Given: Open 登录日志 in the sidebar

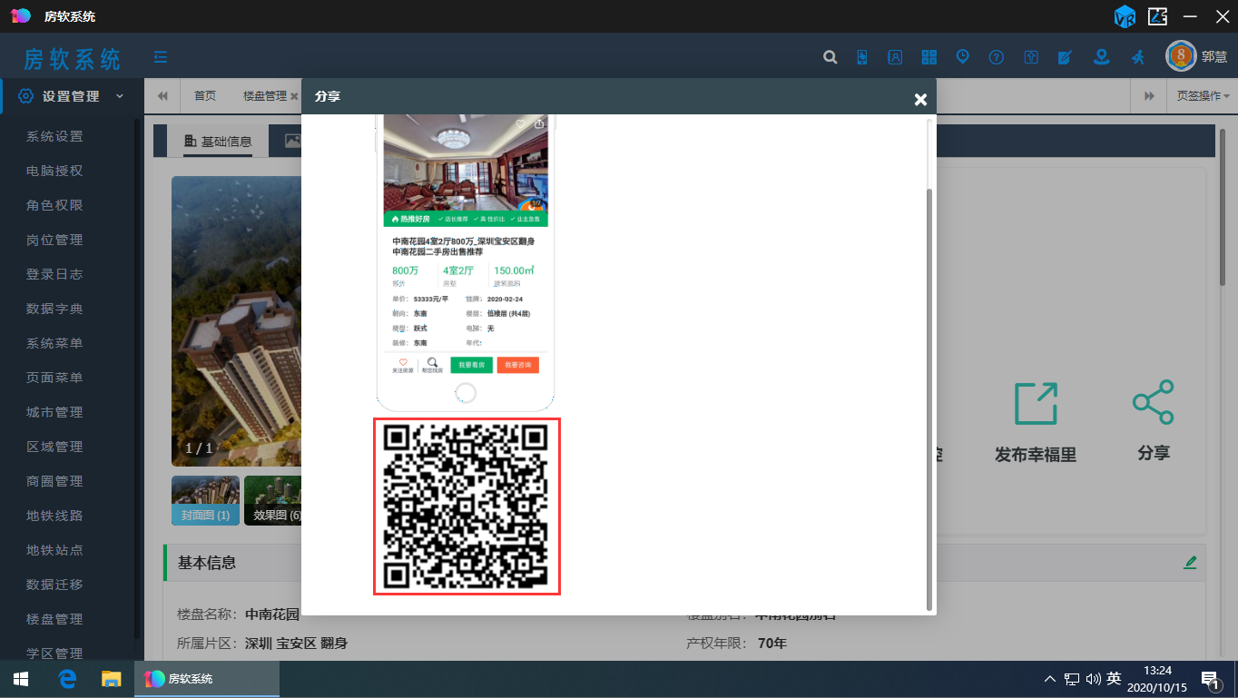Looking at the screenshot, I should 54,274.
